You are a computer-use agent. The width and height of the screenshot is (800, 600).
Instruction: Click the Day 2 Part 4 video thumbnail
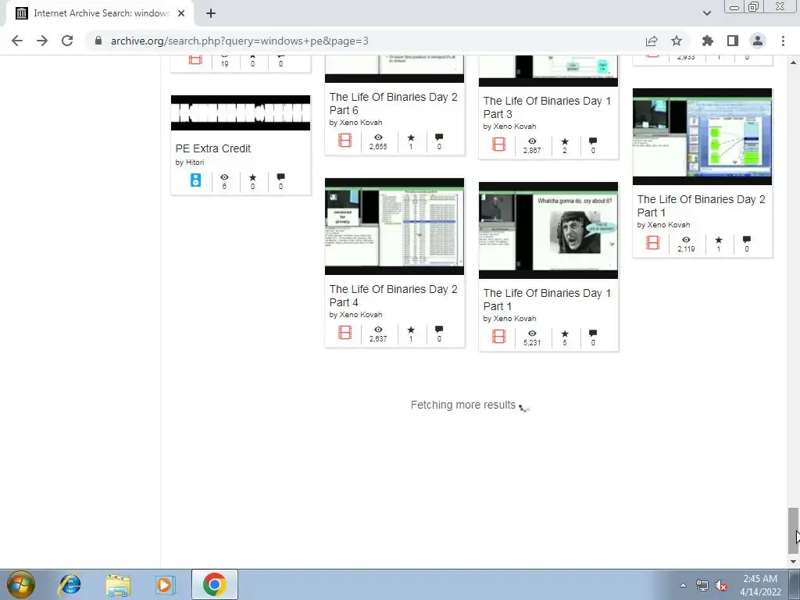[395, 227]
